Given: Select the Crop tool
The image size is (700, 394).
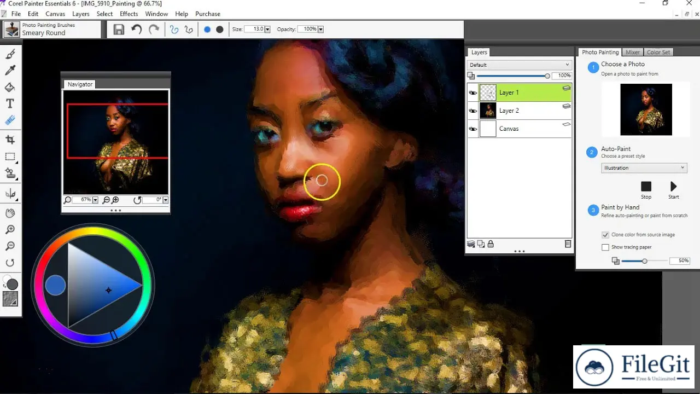Looking at the screenshot, I should tap(10, 140).
